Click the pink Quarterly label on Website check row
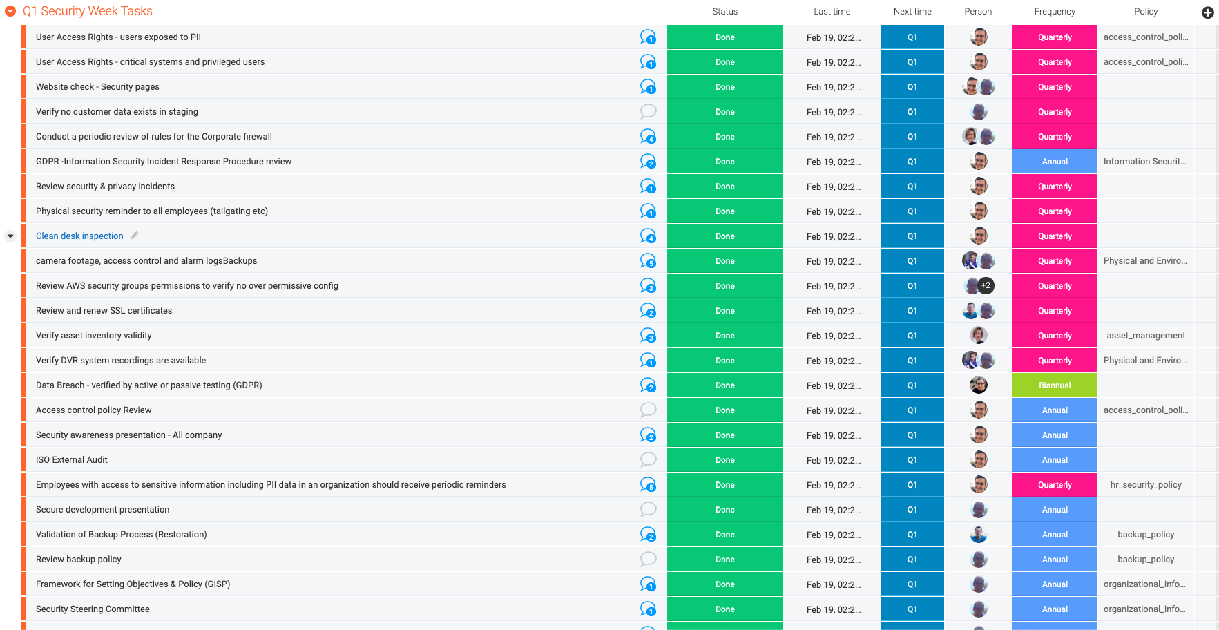This screenshot has width=1219, height=630. (1055, 86)
